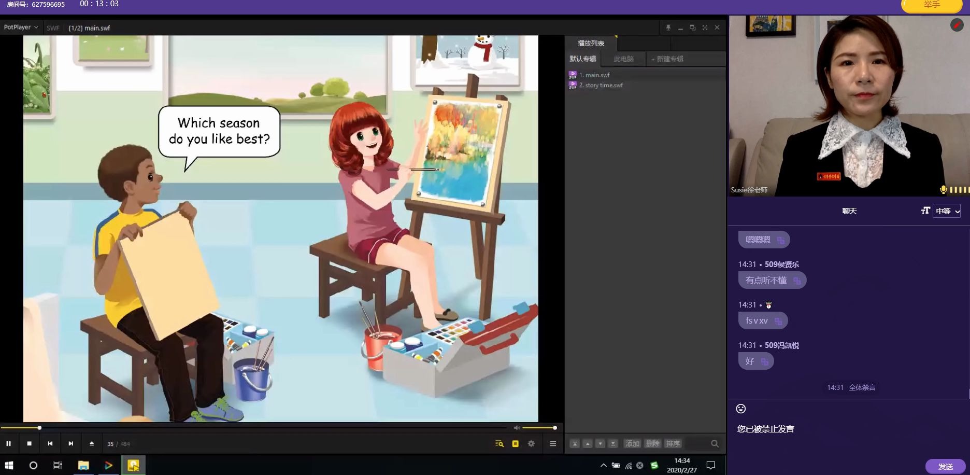The image size is (970, 475).
Task: Click the 删除 (delete) playlist button
Action: tap(653, 443)
